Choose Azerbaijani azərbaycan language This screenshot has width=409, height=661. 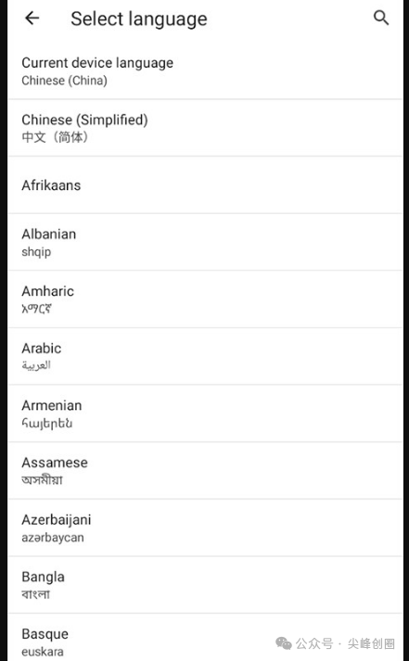tap(205, 528)
